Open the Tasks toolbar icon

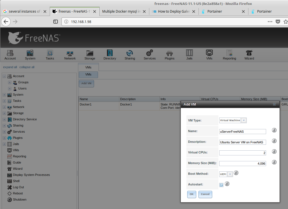point(50,55)
